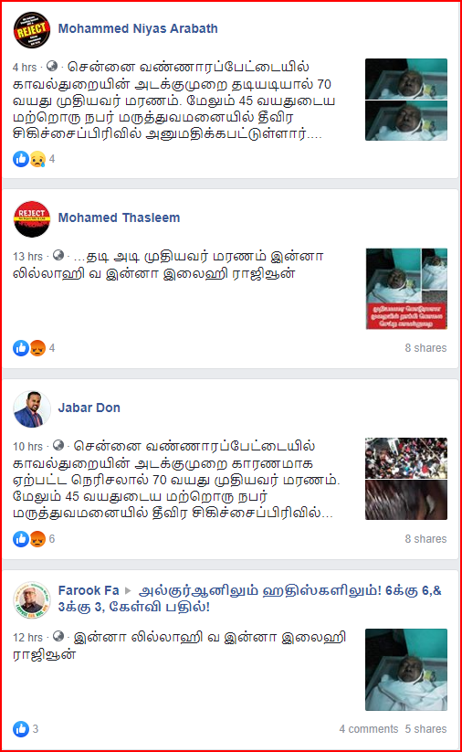This screenshot has width=462, height=752.
Task: Open the 13 hrs timestamp on Thasleem's post
Action: tap(27, 257)
